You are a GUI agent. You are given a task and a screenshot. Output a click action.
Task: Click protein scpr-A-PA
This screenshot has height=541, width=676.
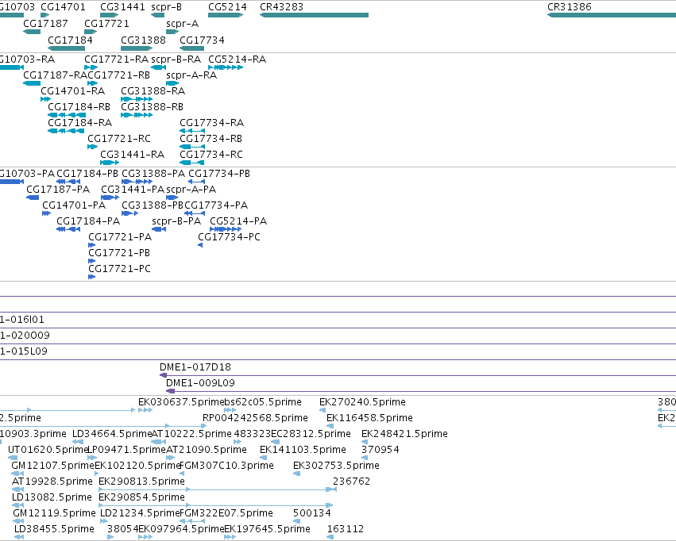click(x=191, y=190)
